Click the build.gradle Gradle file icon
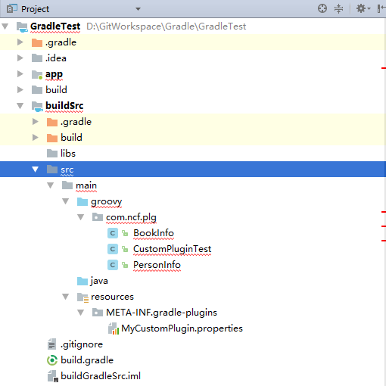 pyautogui.click(x=52, y=360)
